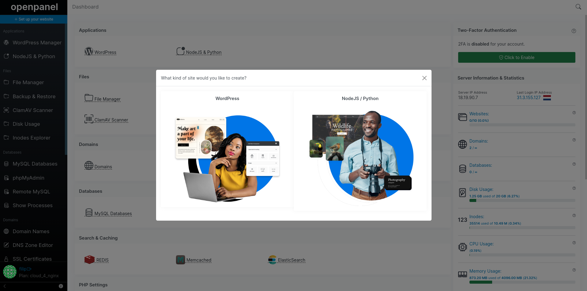Click the Memory Usage RAM icon
This screenshot has width=587, height=291.
[462, 274]
